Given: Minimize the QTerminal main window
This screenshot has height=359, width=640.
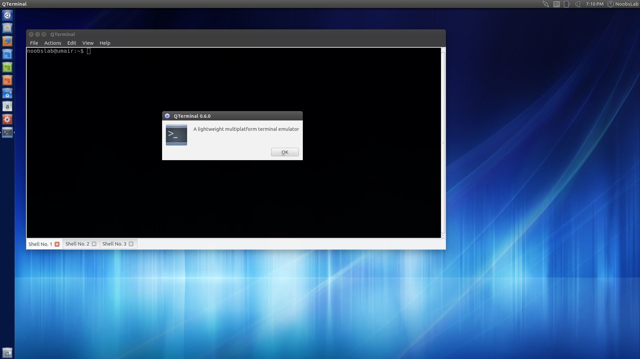Looking at the screenshot, I should click(x=37, y=34).
